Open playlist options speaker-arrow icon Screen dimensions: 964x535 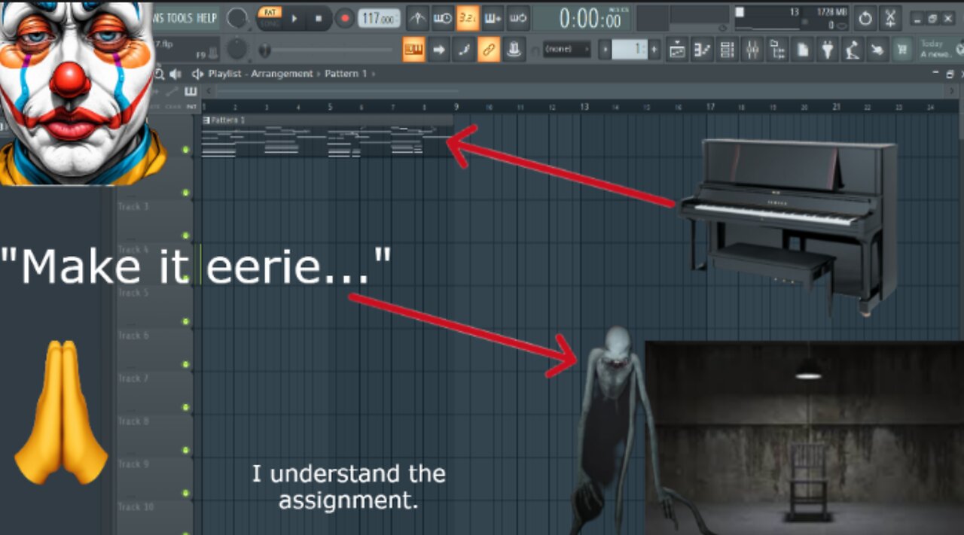pos(198,74)
